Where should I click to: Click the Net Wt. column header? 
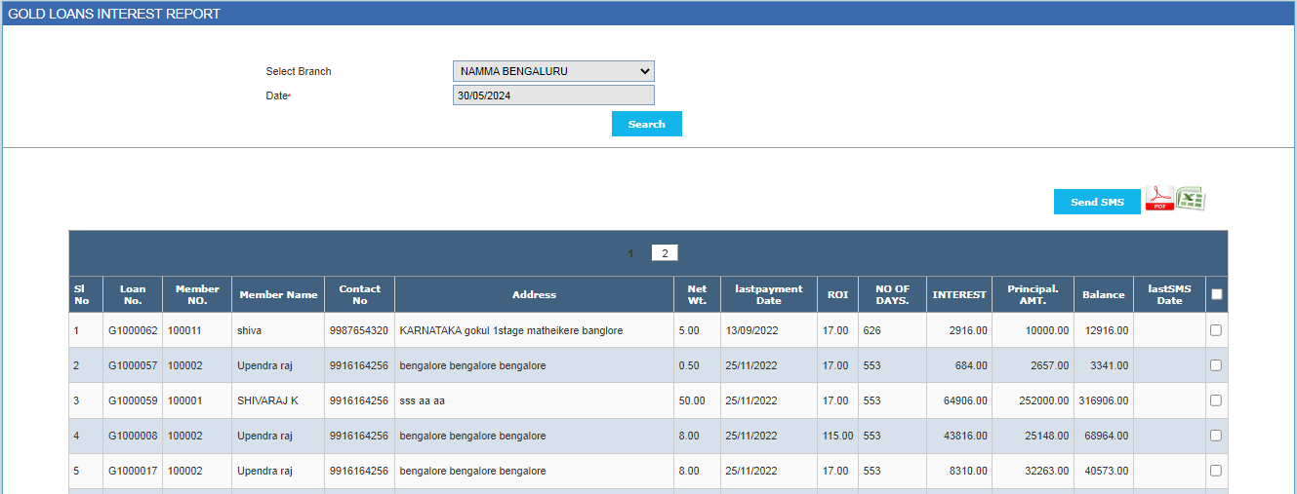[x=697, y=294]
